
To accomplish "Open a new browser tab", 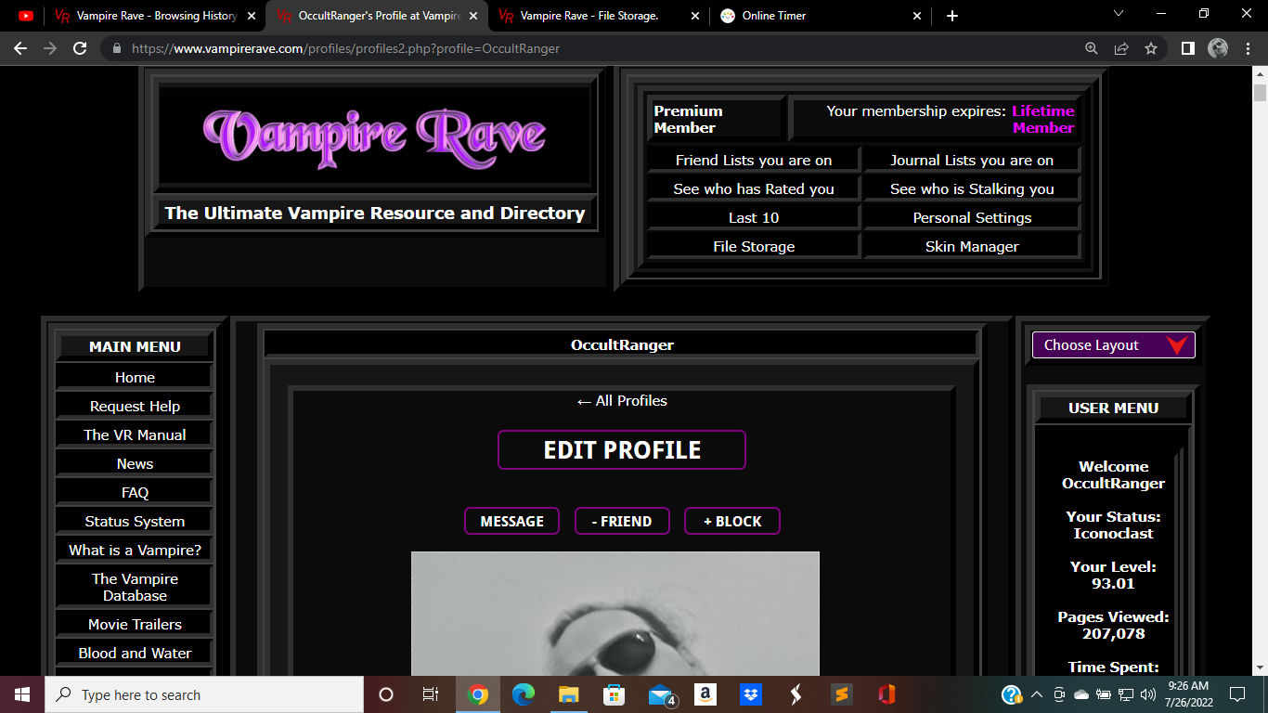I will [x=951, y=16].
